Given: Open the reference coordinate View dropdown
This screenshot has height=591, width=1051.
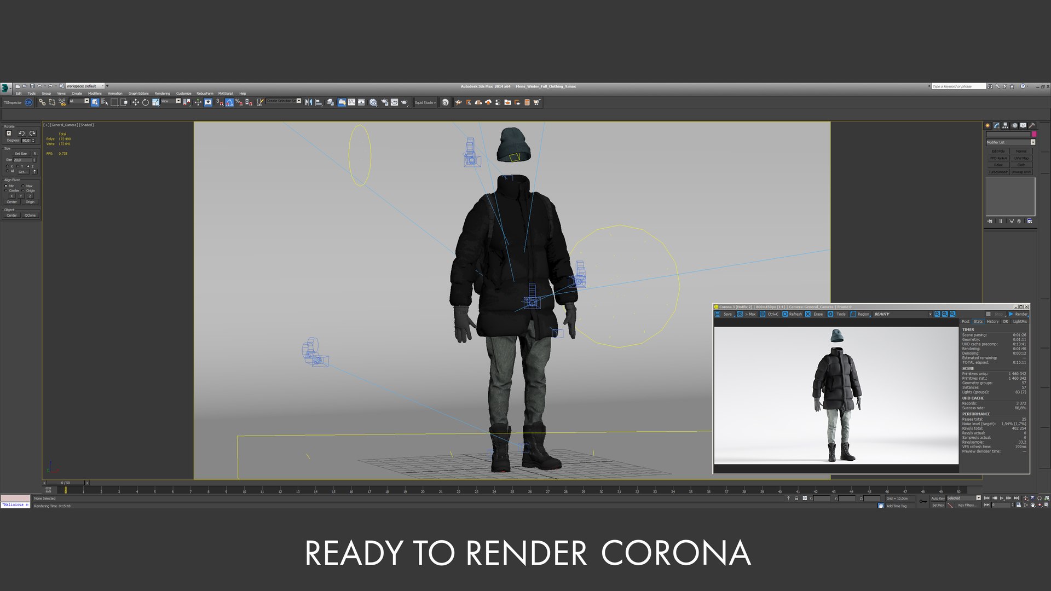Looking at the screenshot, I should click(x=171, y=101).
